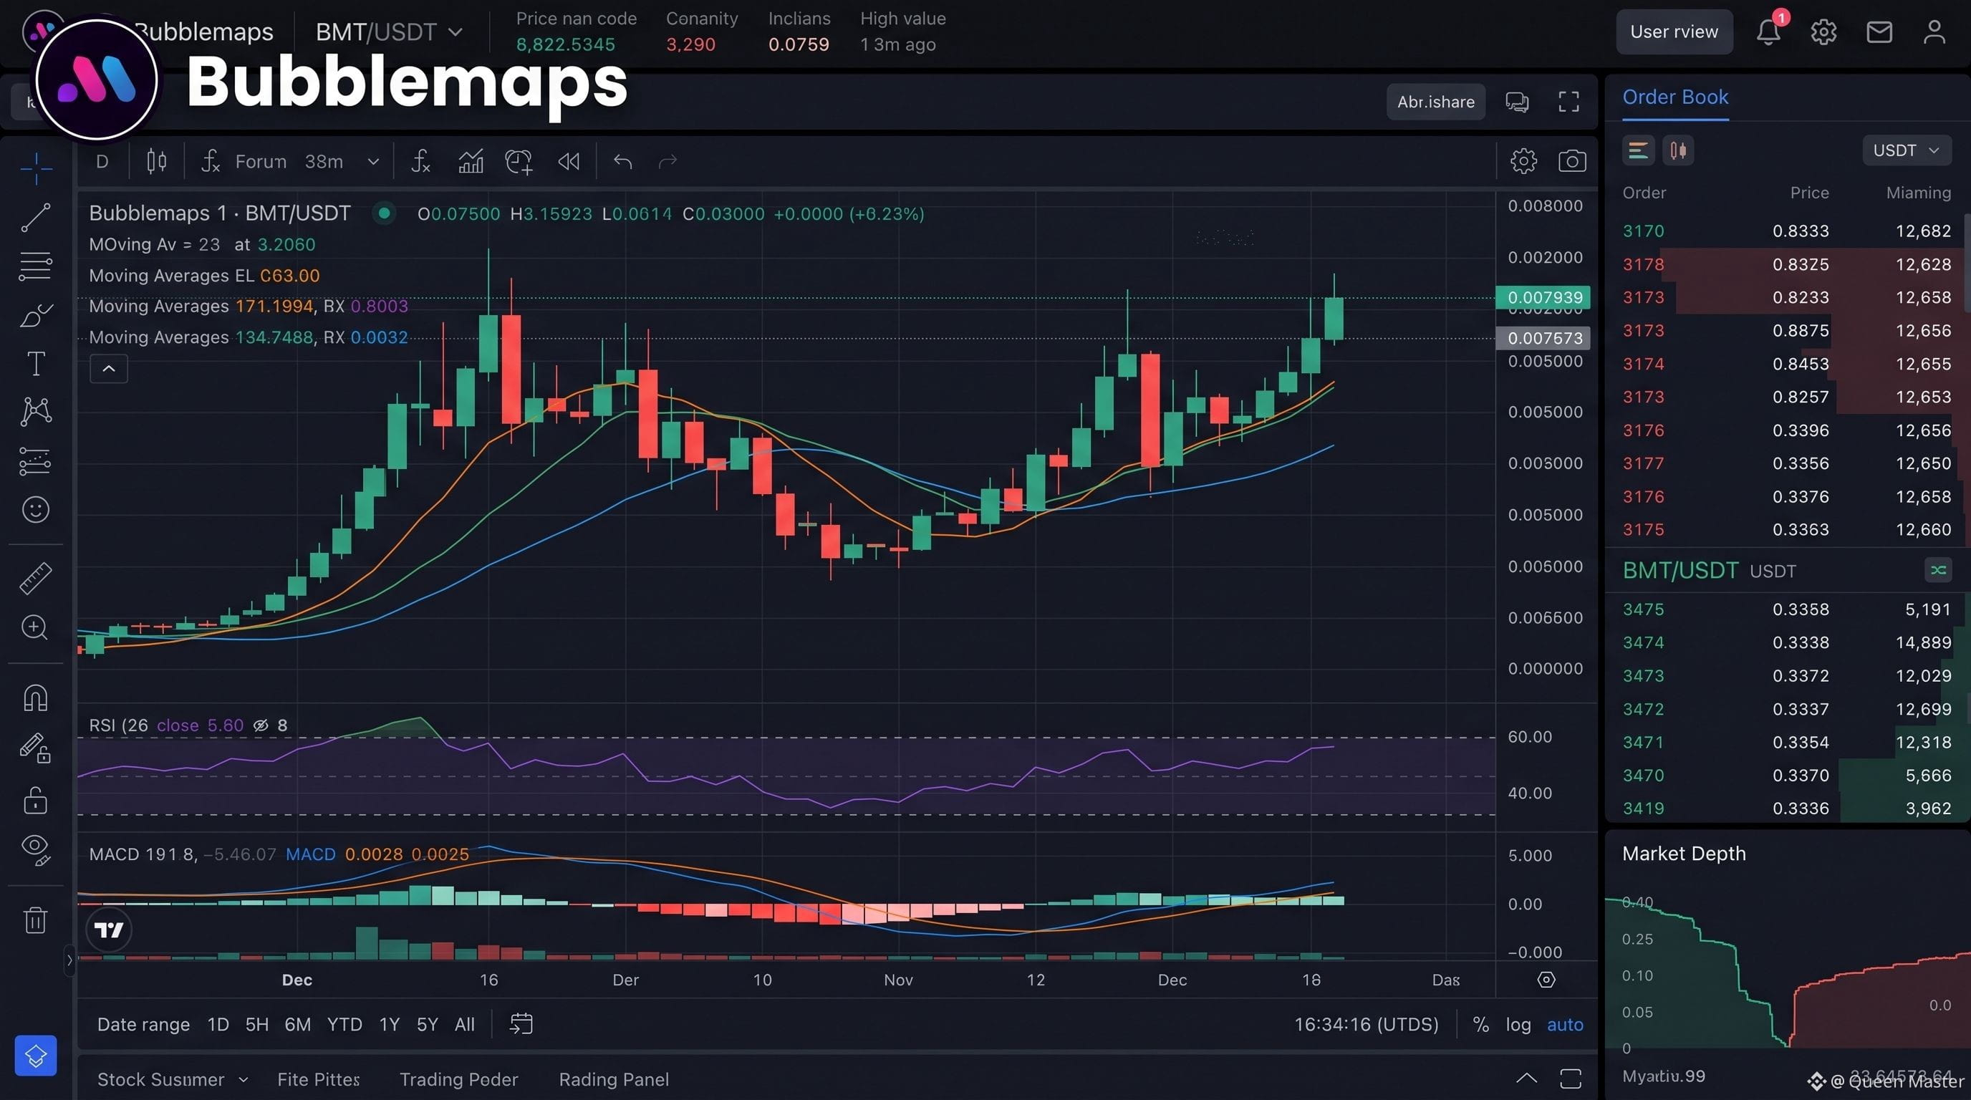Select the pattern nodes tool
Viewport: 1971px width, 1100px height.
[x=36, y=412]
